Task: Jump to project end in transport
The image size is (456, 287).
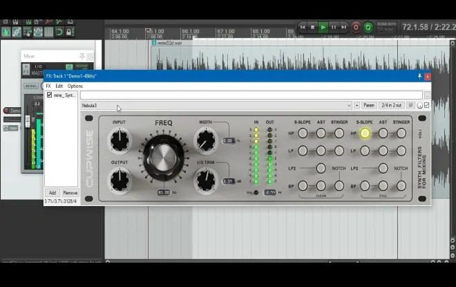Action: click(x=344, y=28)
